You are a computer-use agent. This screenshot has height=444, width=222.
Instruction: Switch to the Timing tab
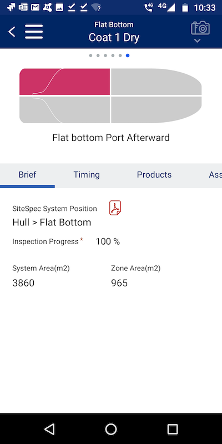point(87,175)
